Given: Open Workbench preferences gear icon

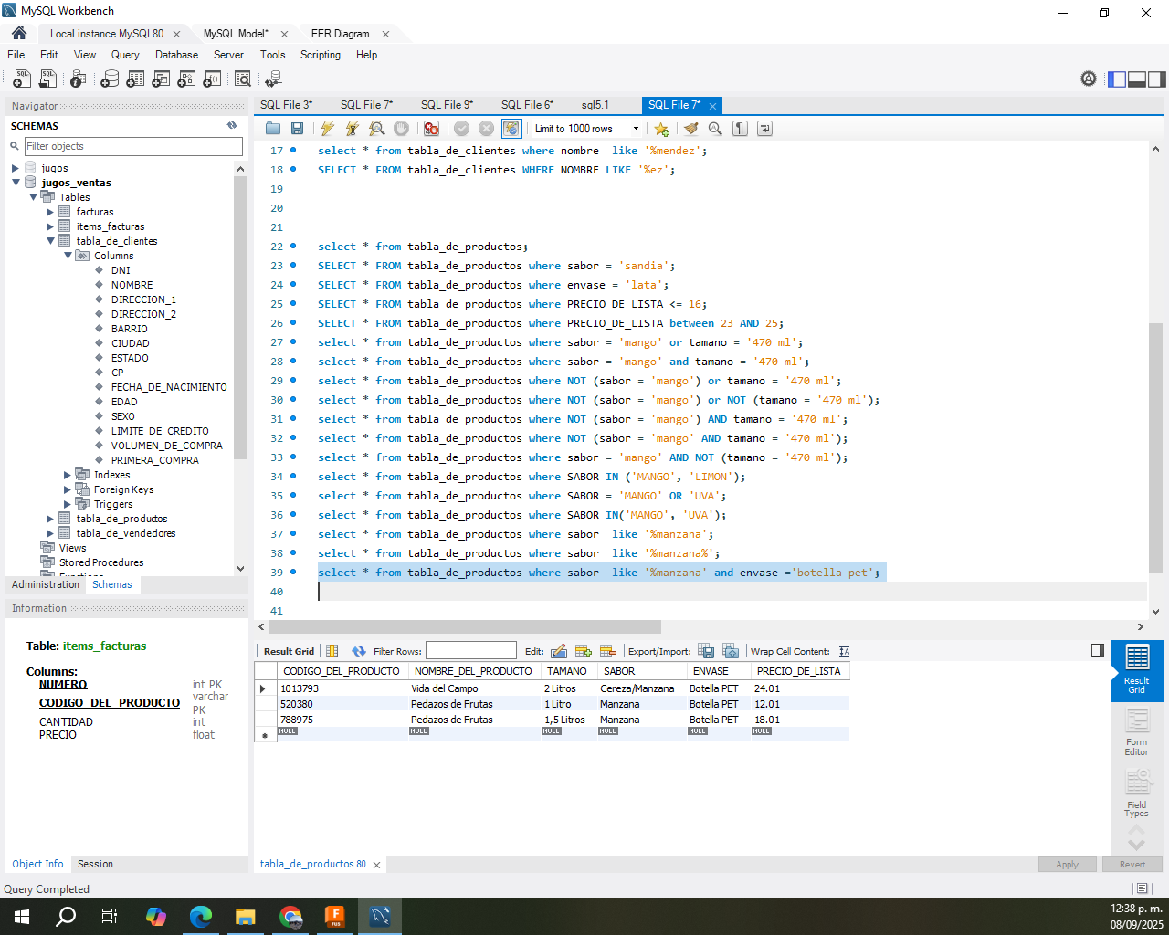Looking at the screenshot, I should pos(1089,79).
